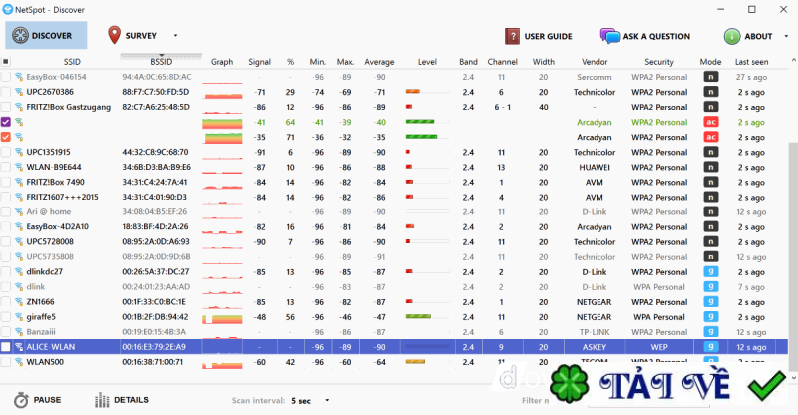Toggle the select-all checkbox in header
Viewport: 798px width, 415px height.
click(6, 62)
